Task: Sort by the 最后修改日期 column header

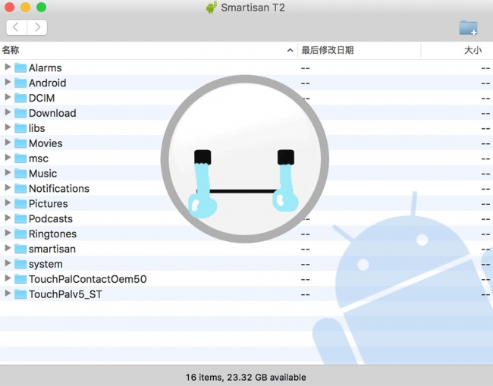Action: click(328, 50)
